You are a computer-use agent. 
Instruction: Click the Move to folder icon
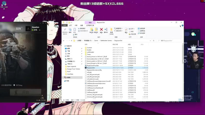91,29
